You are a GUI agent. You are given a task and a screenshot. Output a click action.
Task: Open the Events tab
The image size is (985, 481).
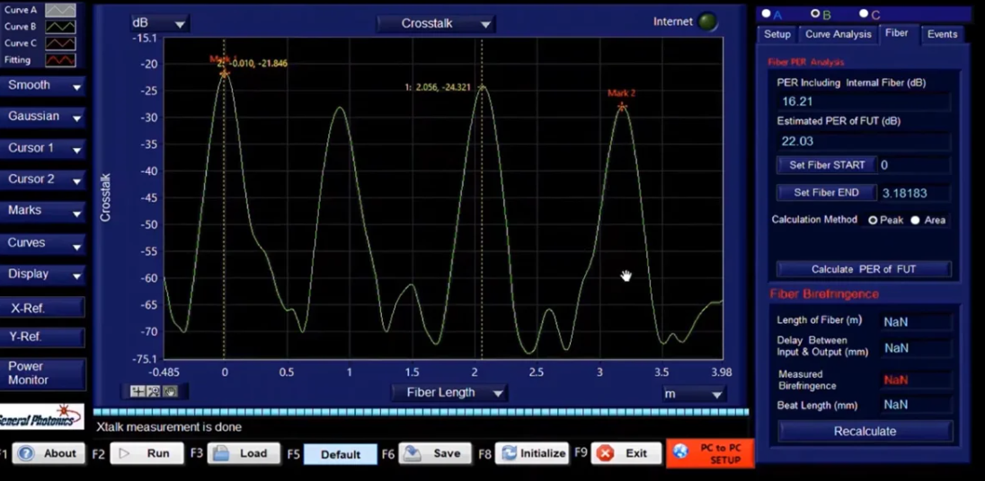pos(942,34)
